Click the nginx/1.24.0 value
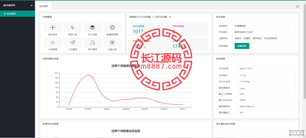Image resolution: width=306 pixels, height=138 pixels. coord(246,69)
